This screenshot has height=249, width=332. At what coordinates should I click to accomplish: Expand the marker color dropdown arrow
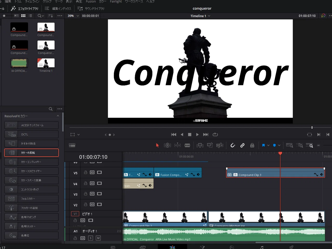point(279,145)
